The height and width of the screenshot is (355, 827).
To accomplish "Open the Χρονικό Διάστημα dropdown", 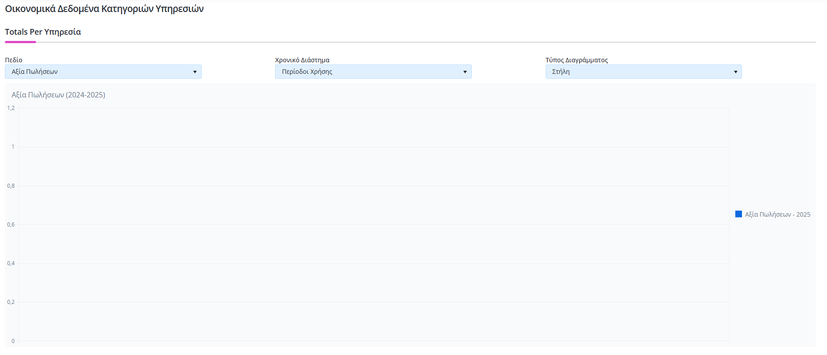I will [x=373, y=72].
